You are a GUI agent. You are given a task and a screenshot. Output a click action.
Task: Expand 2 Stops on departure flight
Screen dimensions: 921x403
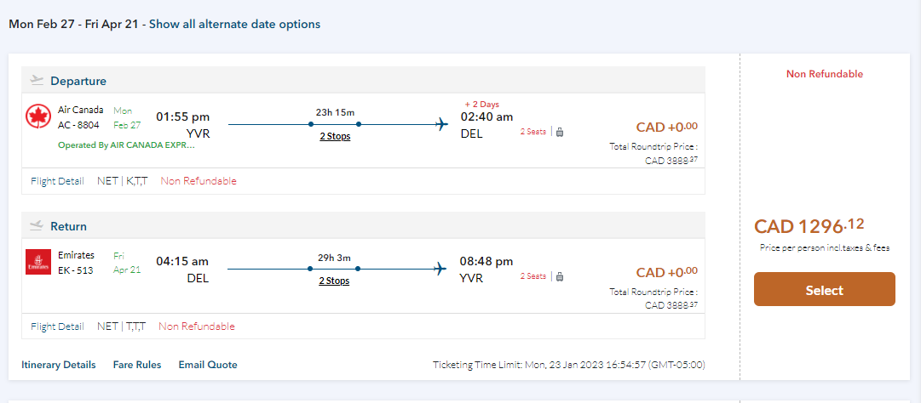[334, 136]
